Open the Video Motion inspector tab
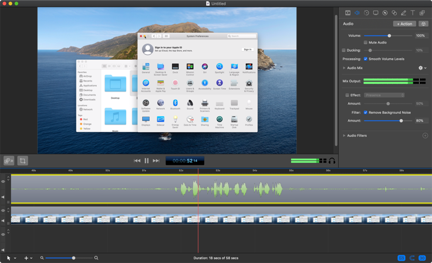The width and height of the screenshot is (432, 263). coord(366,13)
